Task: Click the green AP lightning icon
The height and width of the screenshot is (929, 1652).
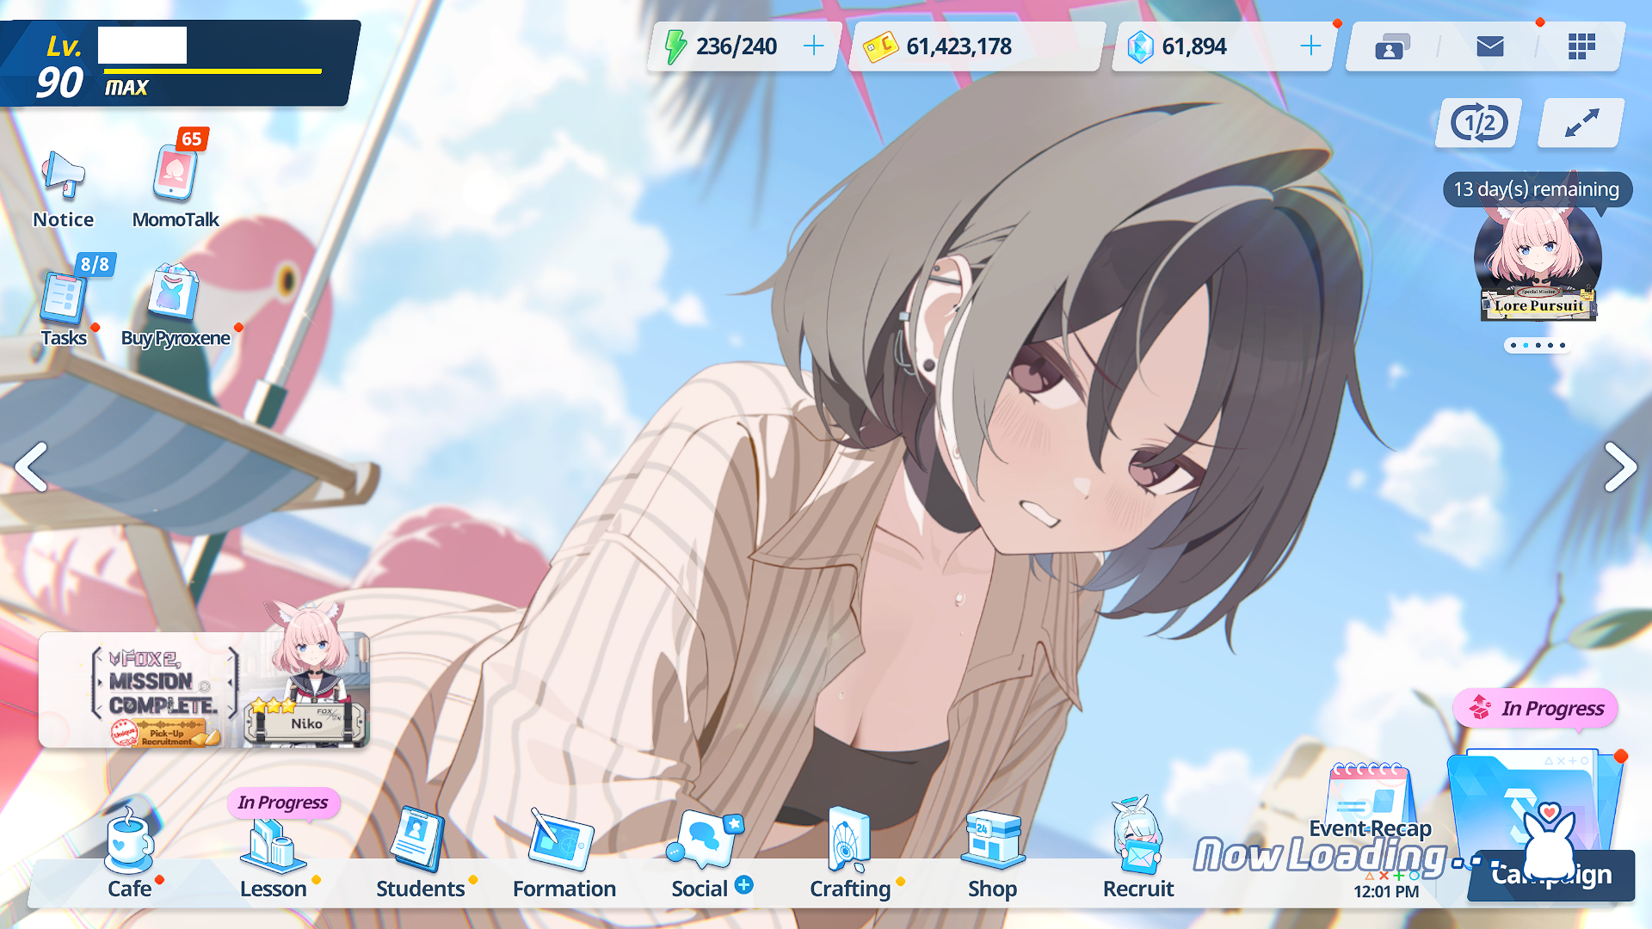Action: 676,46
